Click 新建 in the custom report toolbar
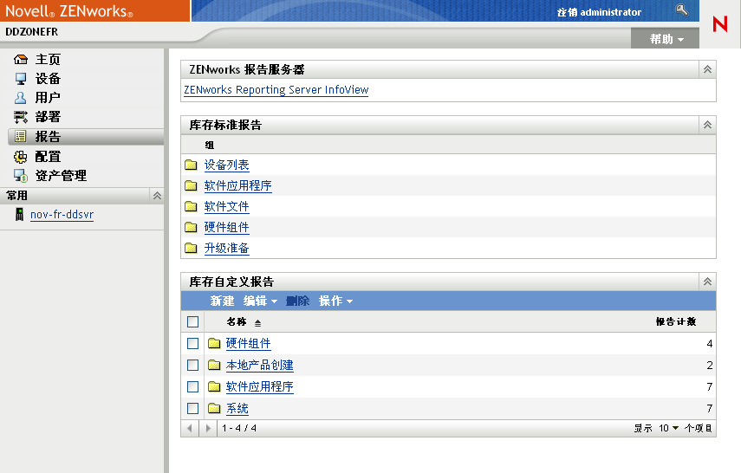This screenshot has width=741, height=473. [222, 301]
